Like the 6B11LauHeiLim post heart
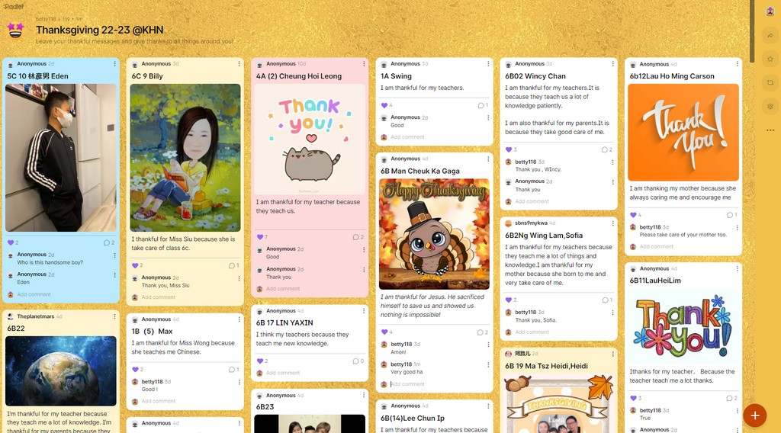 tap(633, 398)
